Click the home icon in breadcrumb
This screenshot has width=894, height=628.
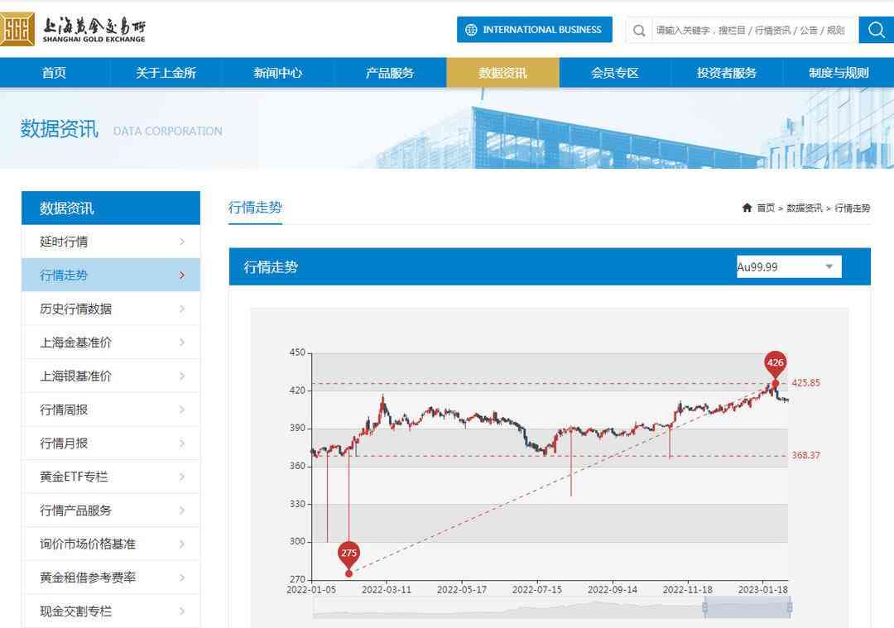click(747, 208)
